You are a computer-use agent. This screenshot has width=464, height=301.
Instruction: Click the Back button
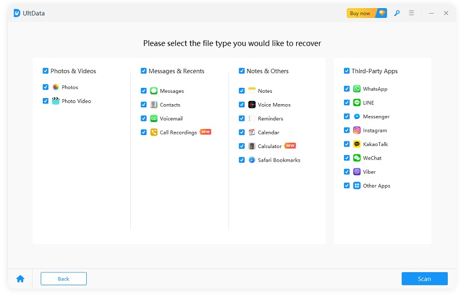click(63, 279)
